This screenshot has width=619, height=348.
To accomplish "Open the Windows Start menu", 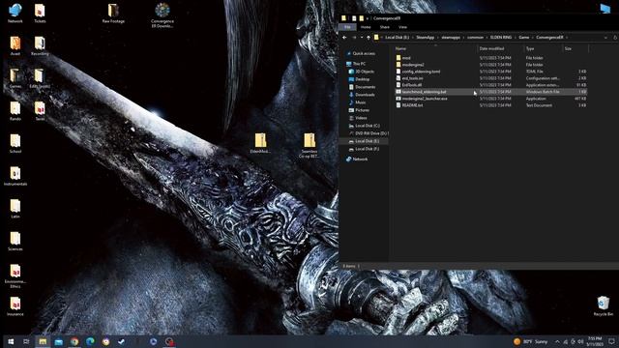I will point(11,341).
